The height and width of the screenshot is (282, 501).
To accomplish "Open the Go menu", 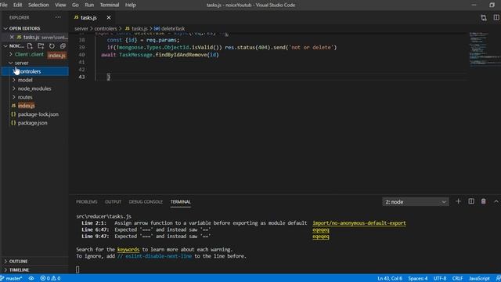I will click(75, 5).
